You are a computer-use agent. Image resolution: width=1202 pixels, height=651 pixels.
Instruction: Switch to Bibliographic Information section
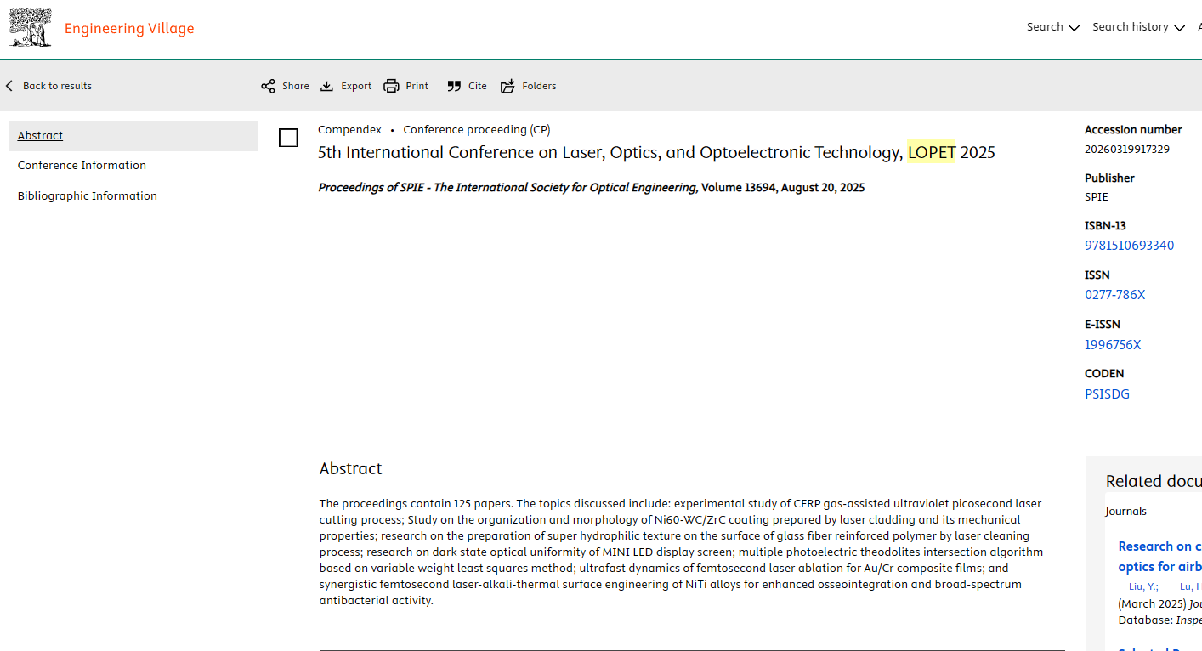point(88,196)
